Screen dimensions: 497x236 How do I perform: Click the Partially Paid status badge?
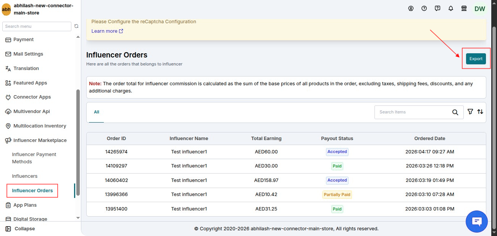pyautogui.click(x=337, y=195)
